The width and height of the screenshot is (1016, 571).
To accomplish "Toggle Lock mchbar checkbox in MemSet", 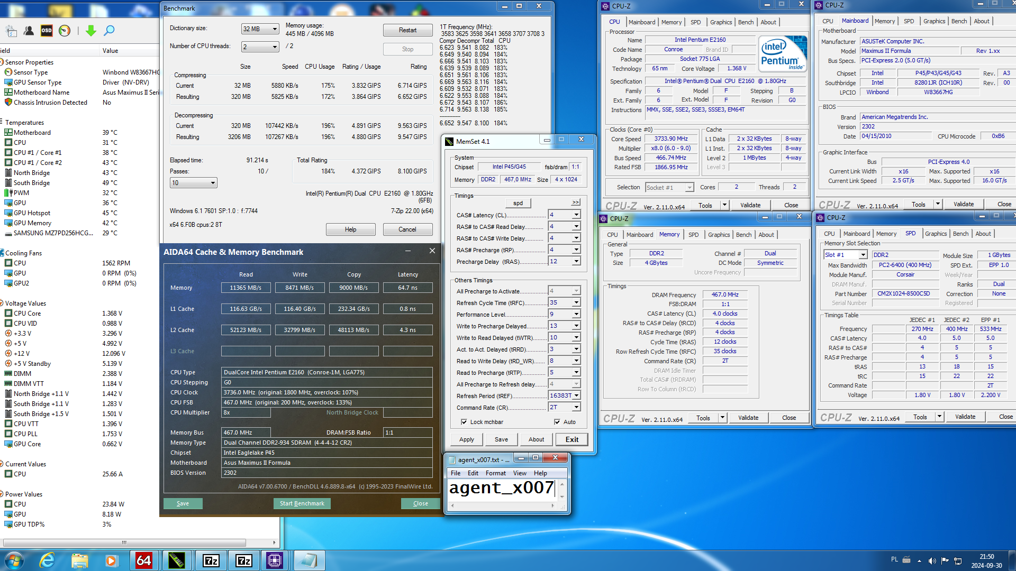I will 464,422.
